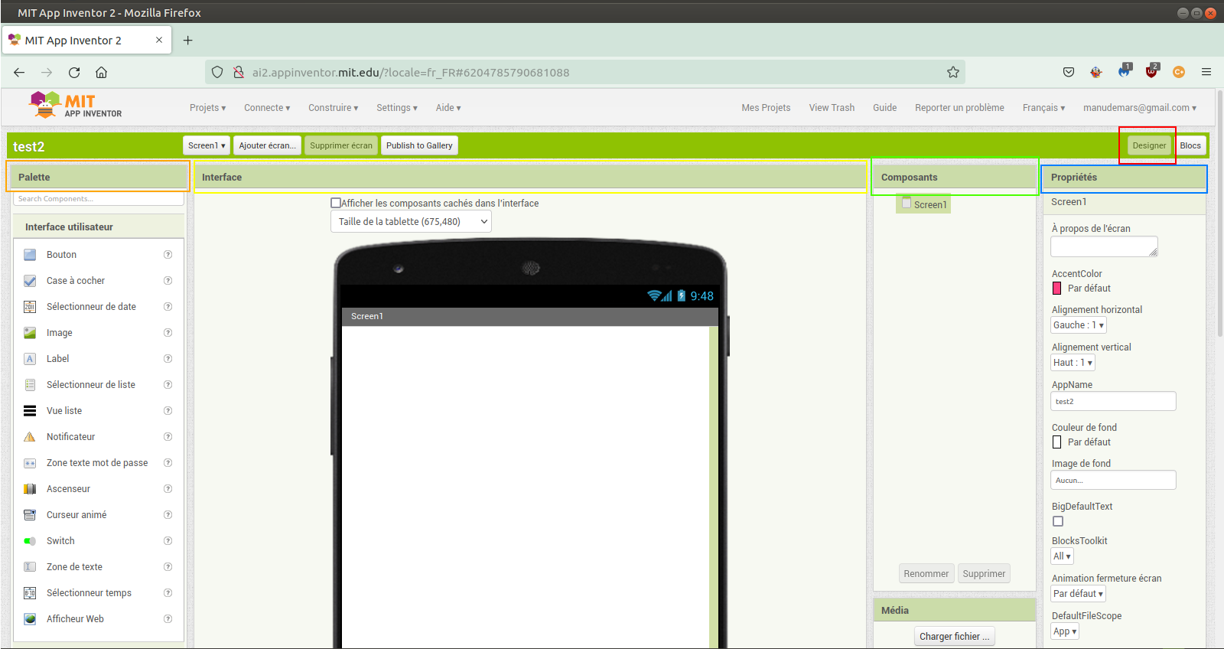
Task: Click the Firefox address bar URL
Action: (x=411, y=73)
